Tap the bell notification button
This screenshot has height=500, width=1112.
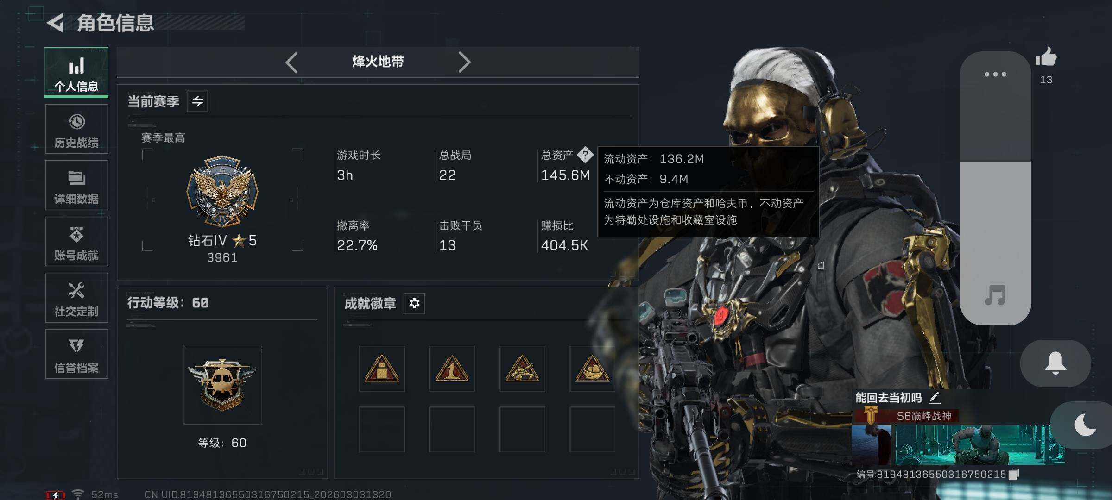coord(1055,363)
